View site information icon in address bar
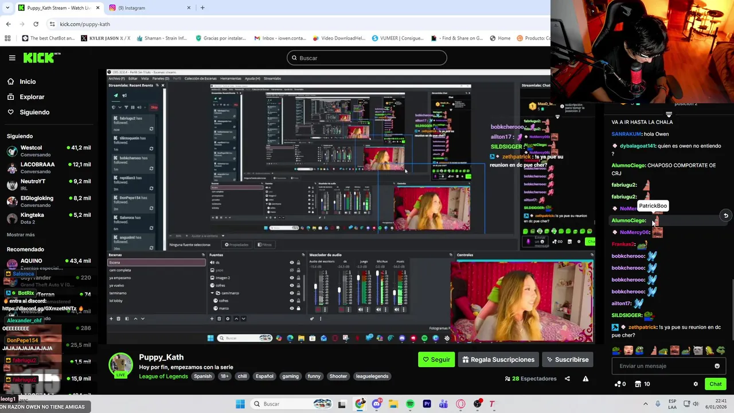 pyautogui.click(x=52, y=24)
